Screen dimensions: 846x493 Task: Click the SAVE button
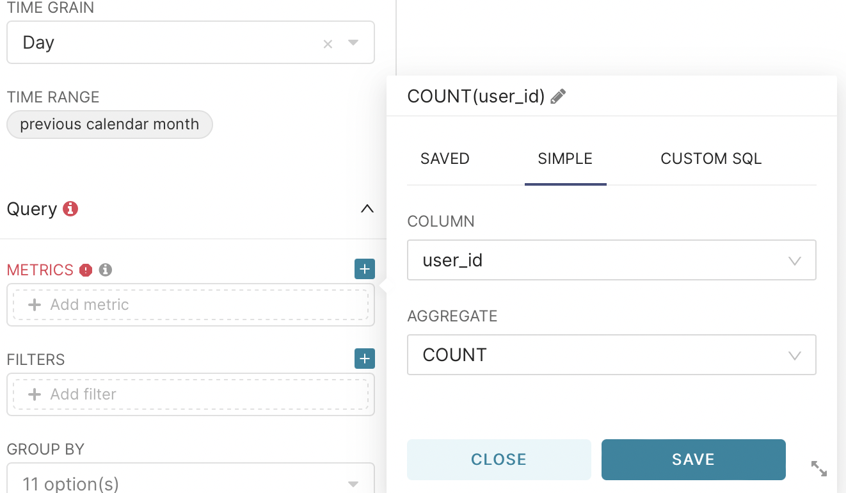[x=694, y=459]
